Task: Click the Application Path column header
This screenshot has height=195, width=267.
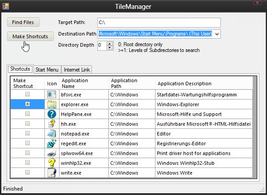Action: 132,83
